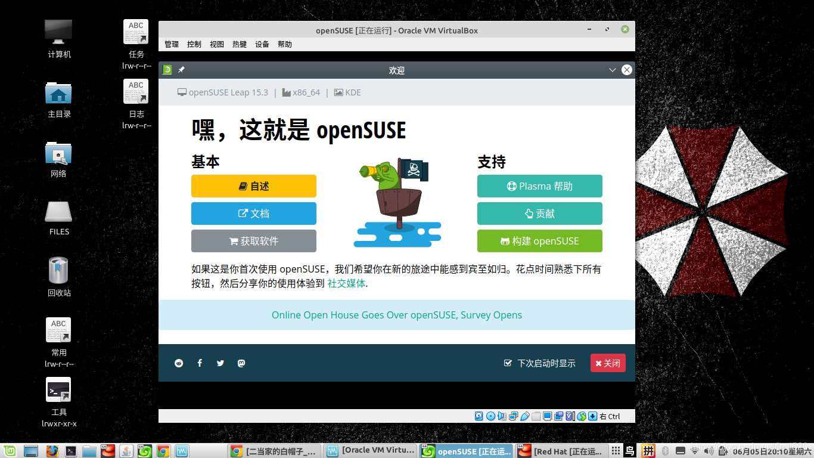Image resolution: width=814 pixels, height=458 pixels.
Task: Launch VirtualBox from the taskbar quick launcher
Action: point(182,451)
